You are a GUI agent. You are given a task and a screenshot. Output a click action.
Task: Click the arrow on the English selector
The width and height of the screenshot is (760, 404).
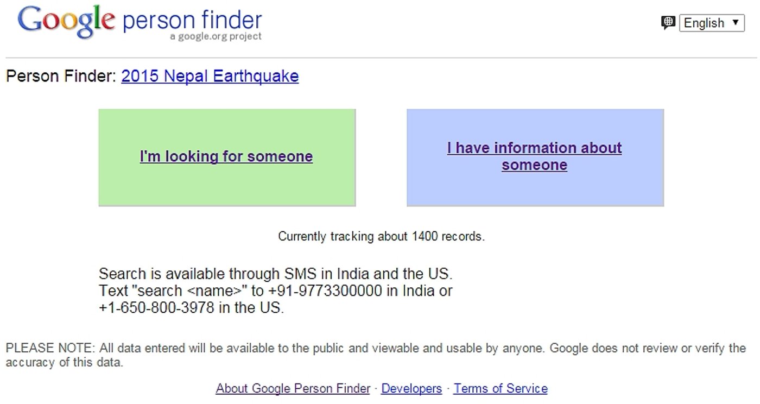pyautogui.click(x=735, y=23)
